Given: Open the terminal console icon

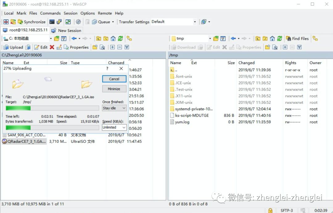Looking at the screenshot, I should pyautogui.click(x=52, y=22).
